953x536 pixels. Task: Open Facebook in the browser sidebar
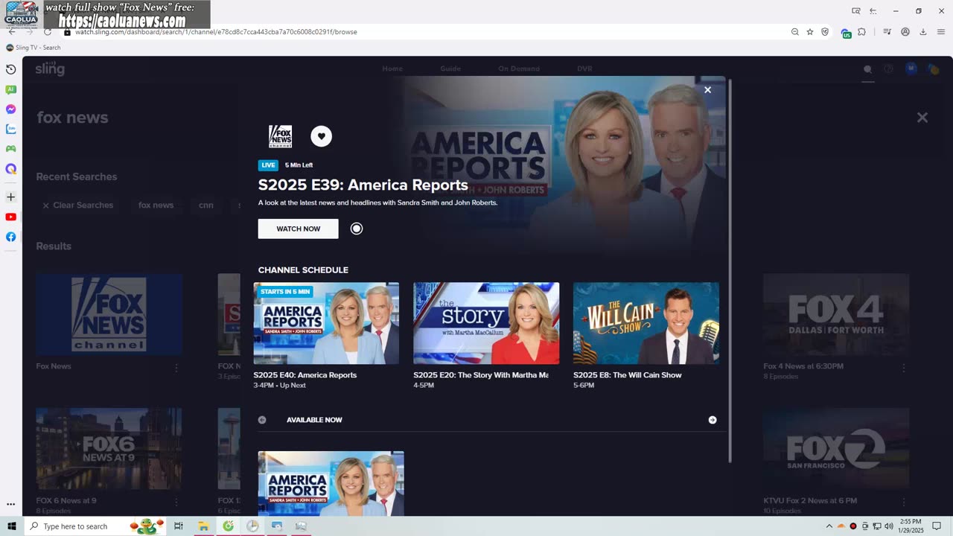[10, 237]
